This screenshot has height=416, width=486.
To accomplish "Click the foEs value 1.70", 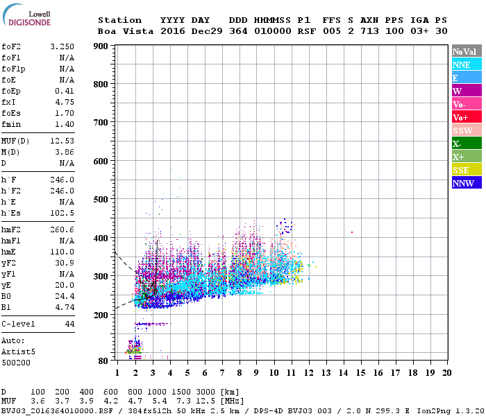I will click(65, 113).
